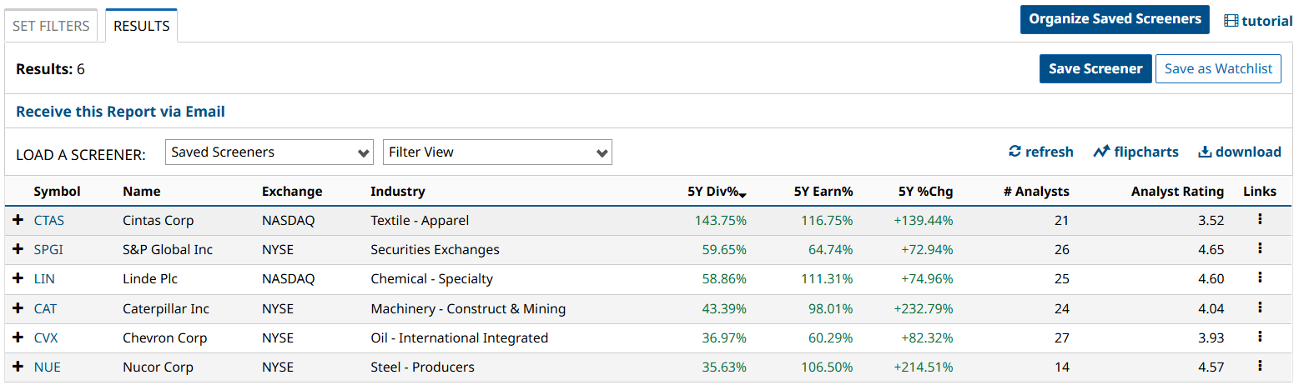Open the Filter View dropdown
The width and height of the screenshot is (1299, 390).
point(497,152)
